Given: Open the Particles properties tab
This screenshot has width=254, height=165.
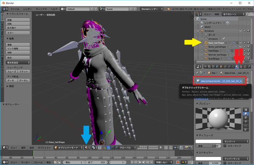Looking at the screenshot, I should (x=245, y=67).
